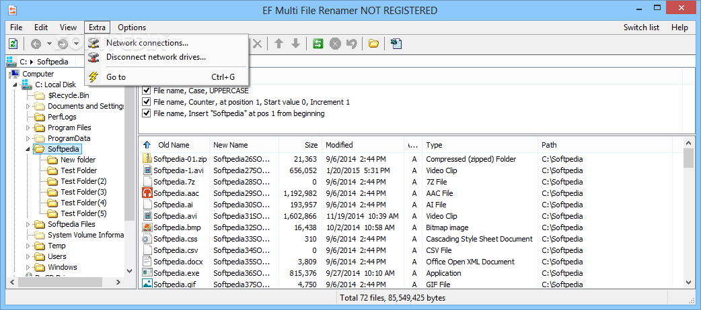Click the file list scrollbar down arrow

(x=688, y=282)
